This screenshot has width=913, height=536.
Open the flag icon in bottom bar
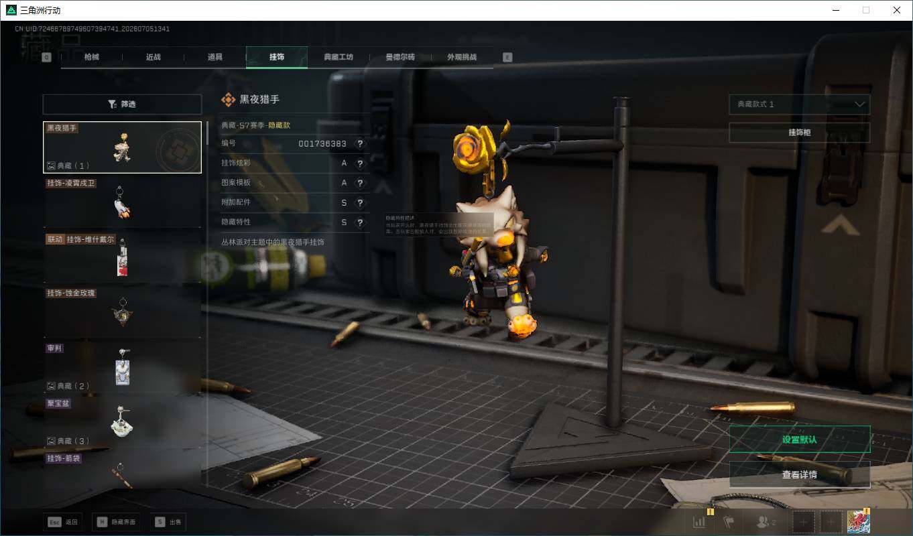[x=729, y=522]
